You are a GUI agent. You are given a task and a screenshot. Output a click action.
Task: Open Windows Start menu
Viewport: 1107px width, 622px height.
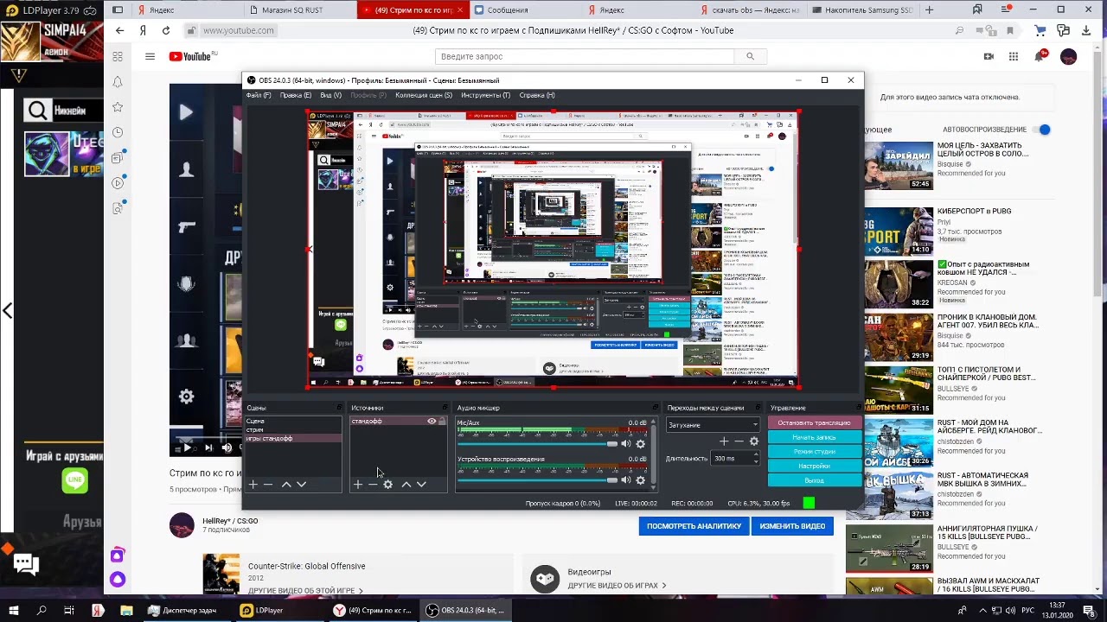[14, 610]
